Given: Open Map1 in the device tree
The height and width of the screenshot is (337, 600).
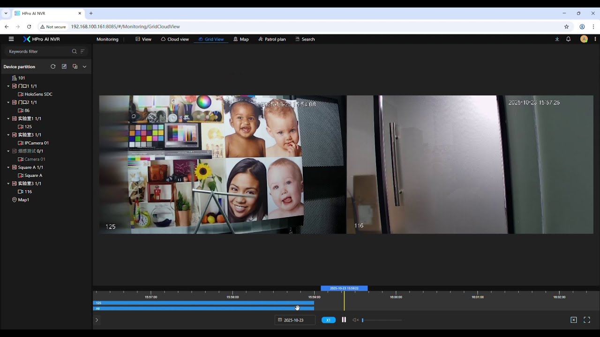Looking at the screenshot, I should click(21, 200).
